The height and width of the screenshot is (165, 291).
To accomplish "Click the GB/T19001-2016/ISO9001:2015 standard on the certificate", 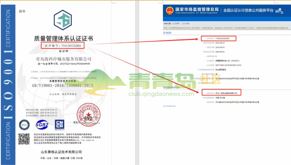I will (x=62, y=86).
